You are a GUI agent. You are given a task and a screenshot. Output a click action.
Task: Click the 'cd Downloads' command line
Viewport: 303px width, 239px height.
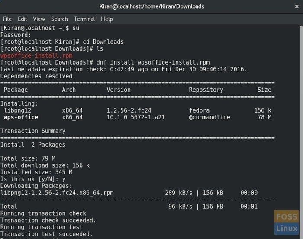(x=62, y=42)
